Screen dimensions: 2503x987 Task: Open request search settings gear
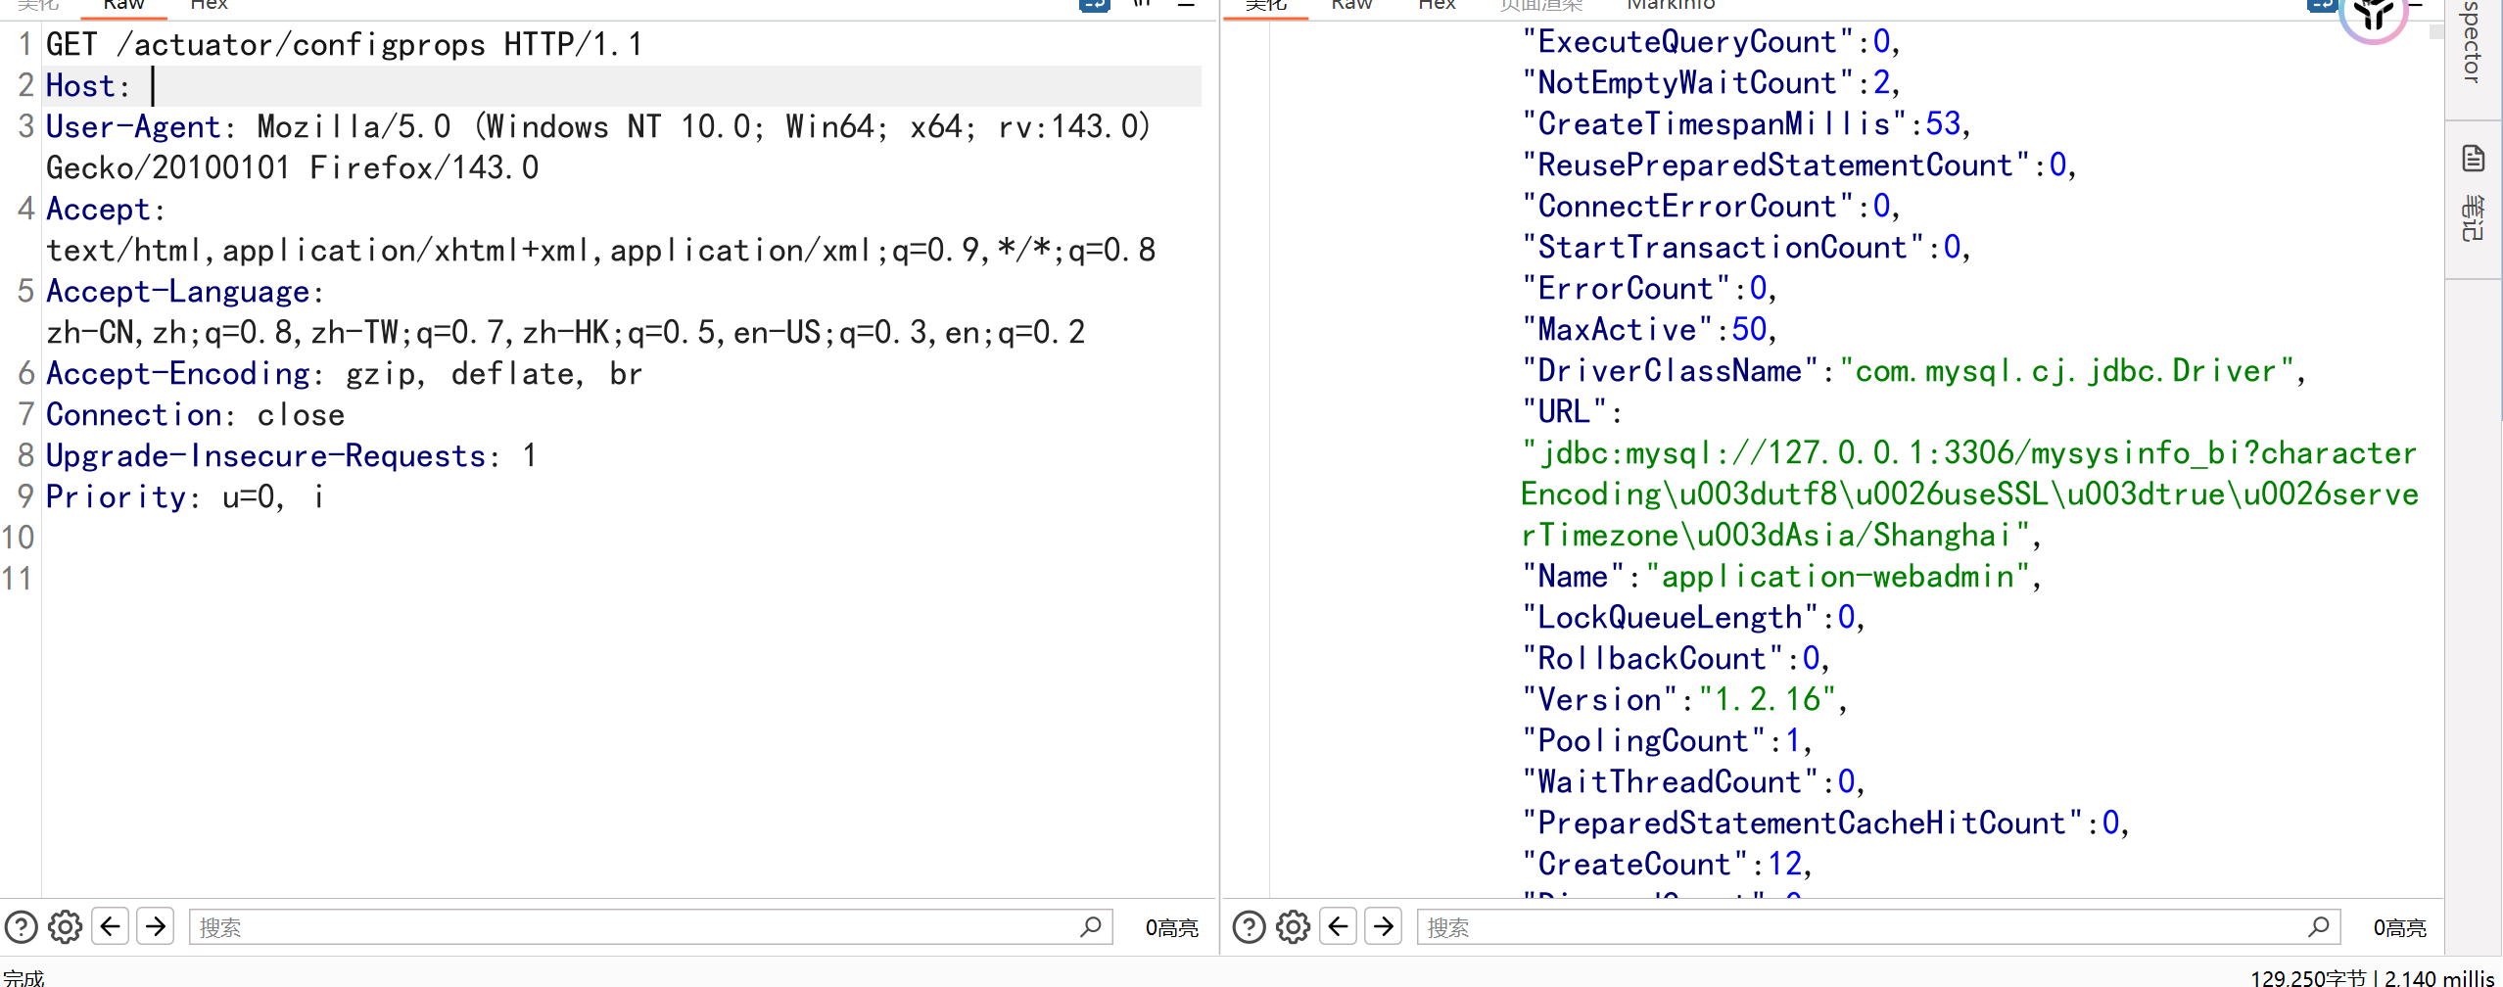[66, 926]
